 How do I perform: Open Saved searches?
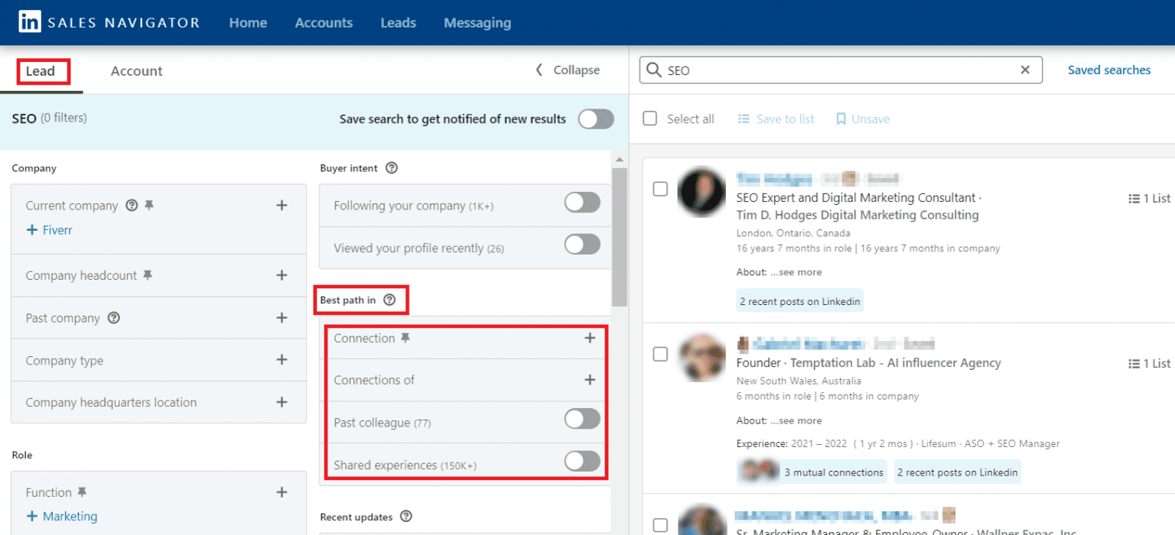(x=1108, y=70)
